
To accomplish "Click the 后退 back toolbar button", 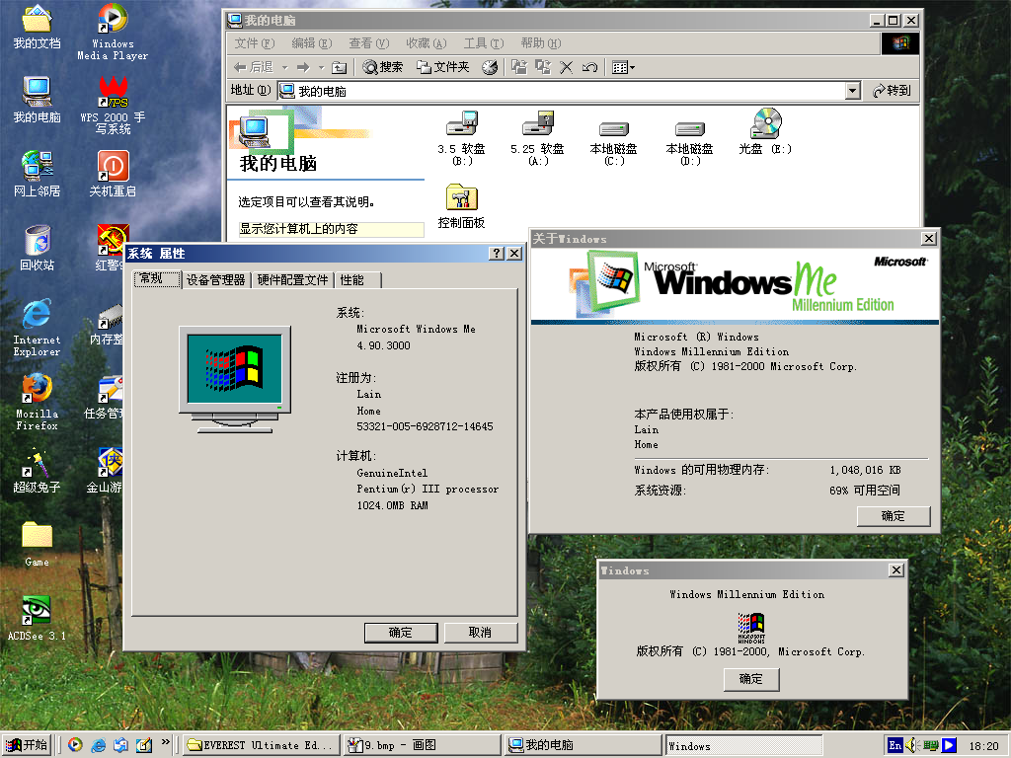I will [254, 67].
